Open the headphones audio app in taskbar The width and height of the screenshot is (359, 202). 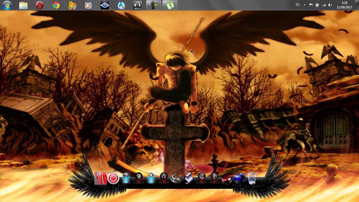[x=137, y=5]
